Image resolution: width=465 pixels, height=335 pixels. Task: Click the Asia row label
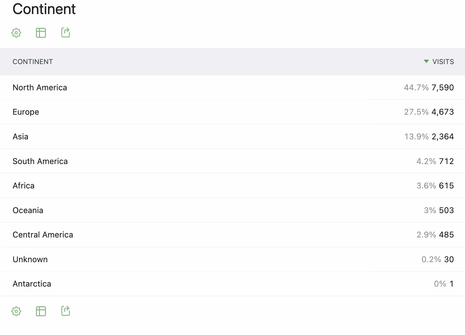[21, 137]
